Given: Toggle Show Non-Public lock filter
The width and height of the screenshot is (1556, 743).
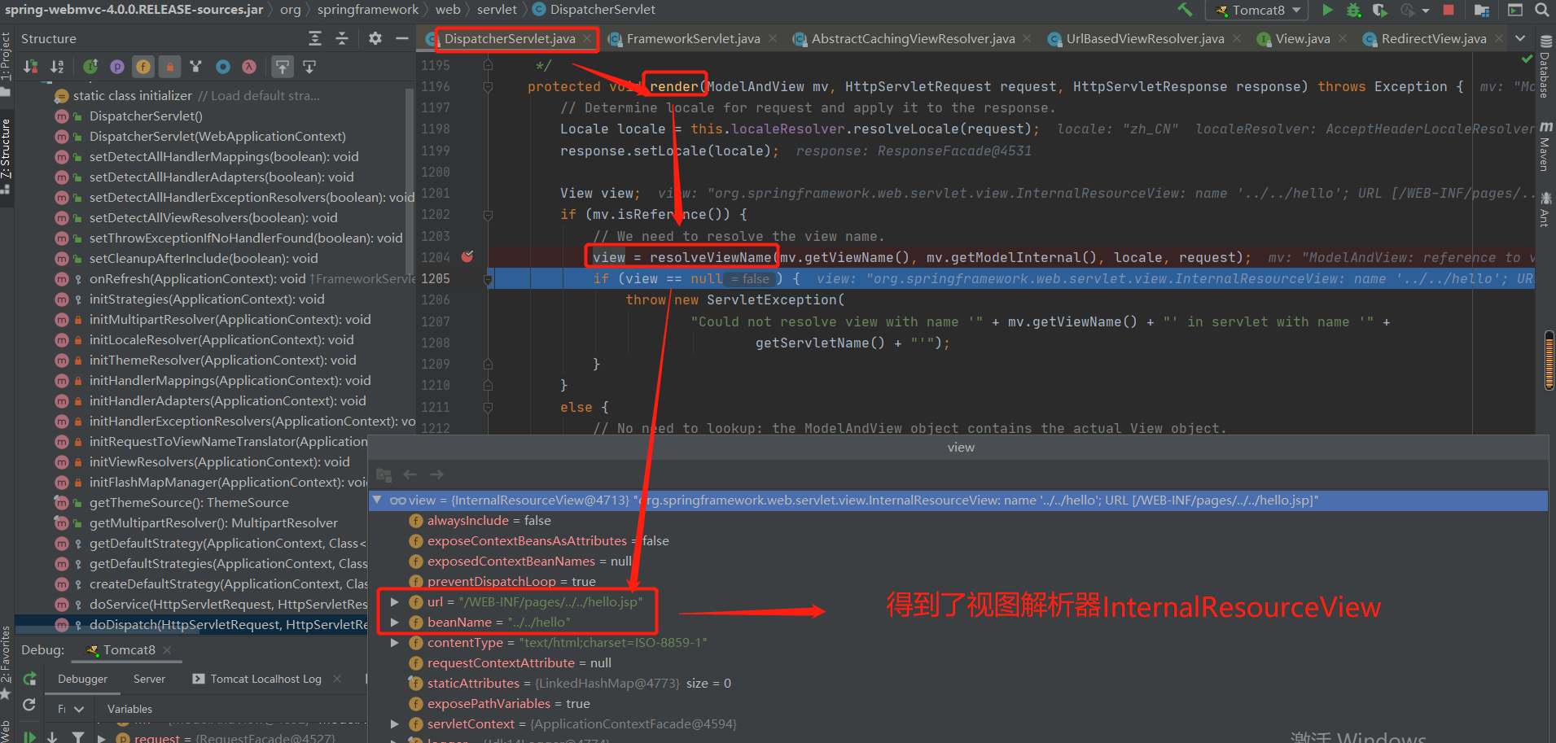Looking at the screenshot, I should (169, 67).
